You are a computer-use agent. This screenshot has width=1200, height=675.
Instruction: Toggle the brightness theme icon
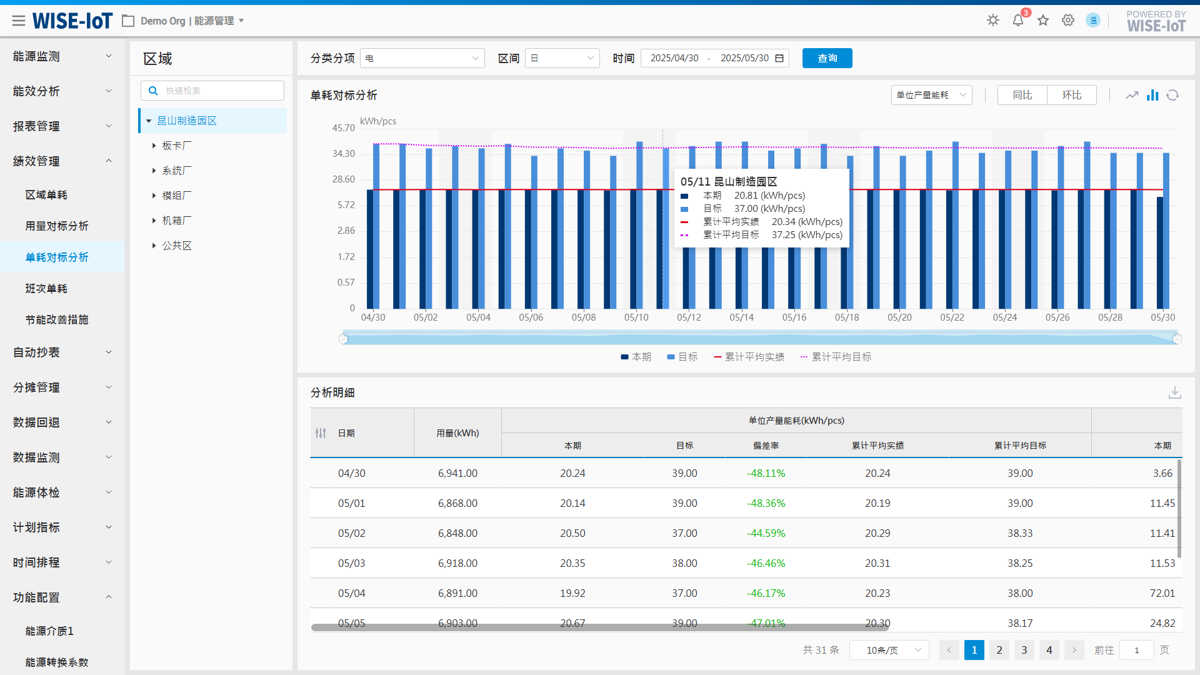(993, 21)
